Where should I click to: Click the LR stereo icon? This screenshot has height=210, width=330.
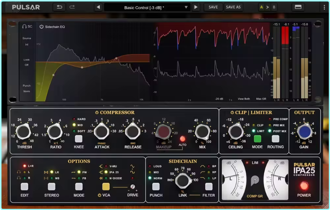[46, 172]
